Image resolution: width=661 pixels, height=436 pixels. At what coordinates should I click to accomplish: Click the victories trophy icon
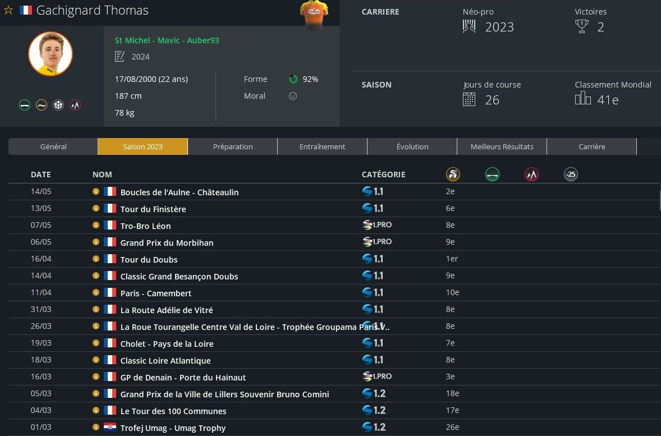[582, 26]
